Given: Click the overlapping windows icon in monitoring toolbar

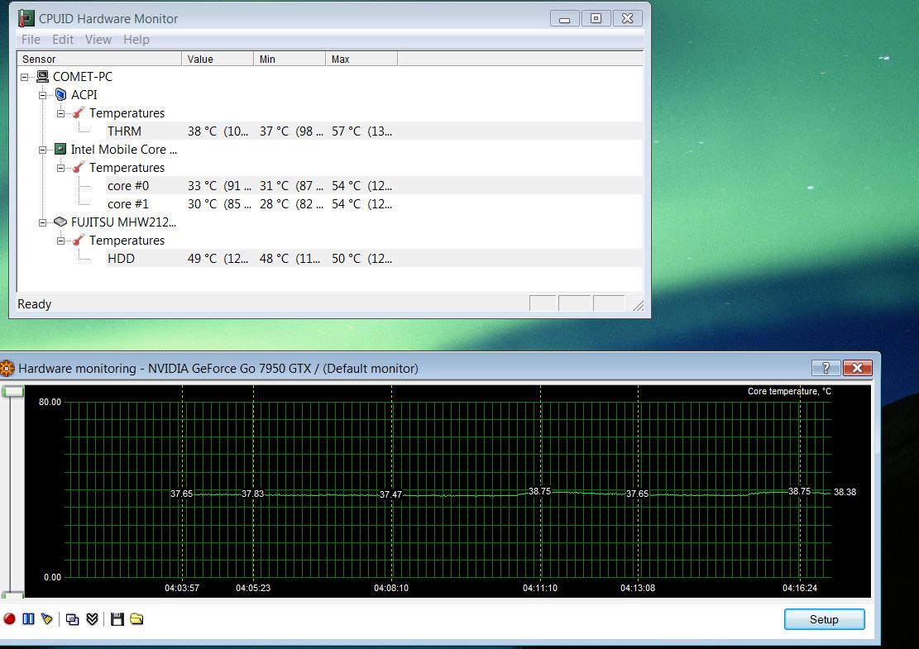Looking at the screenshot, I should tap(73, 619).
